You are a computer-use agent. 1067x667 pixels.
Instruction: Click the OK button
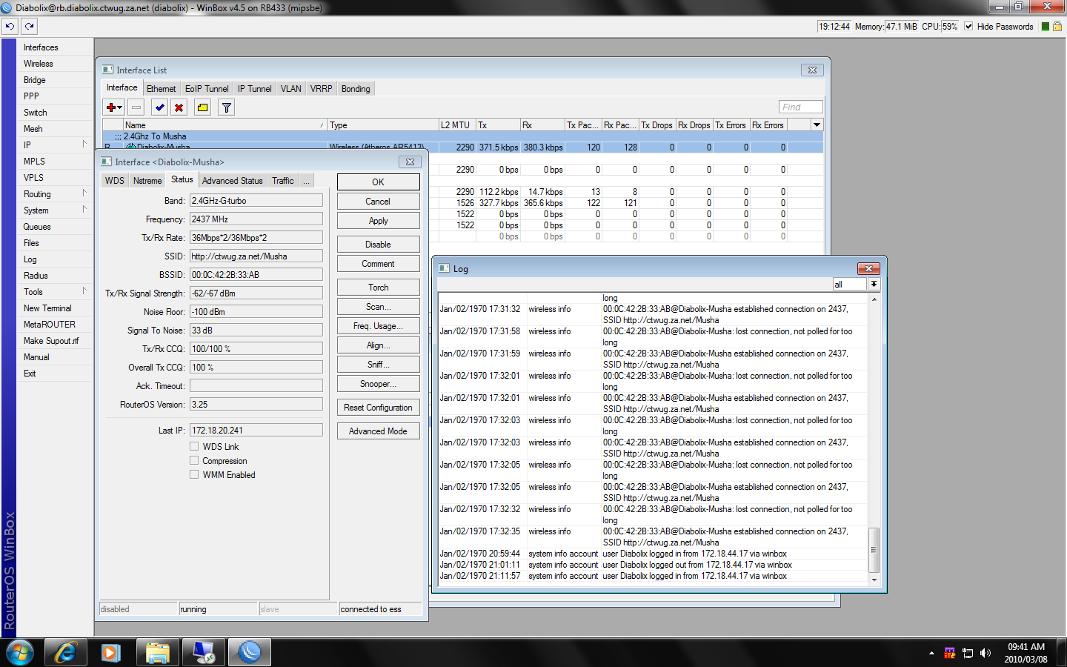pos(378,182)
